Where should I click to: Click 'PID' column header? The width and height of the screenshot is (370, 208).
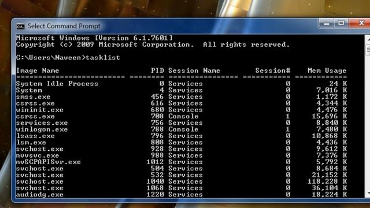pos(157,70)
